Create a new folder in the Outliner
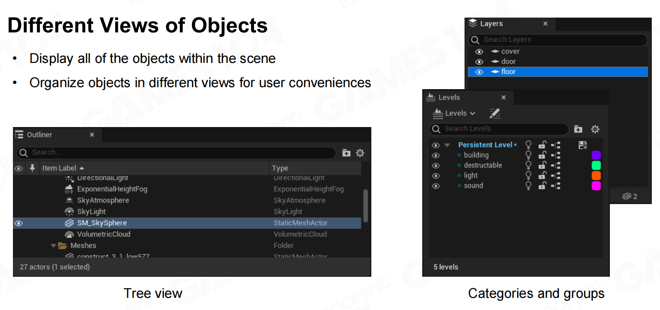 [346, 153]
